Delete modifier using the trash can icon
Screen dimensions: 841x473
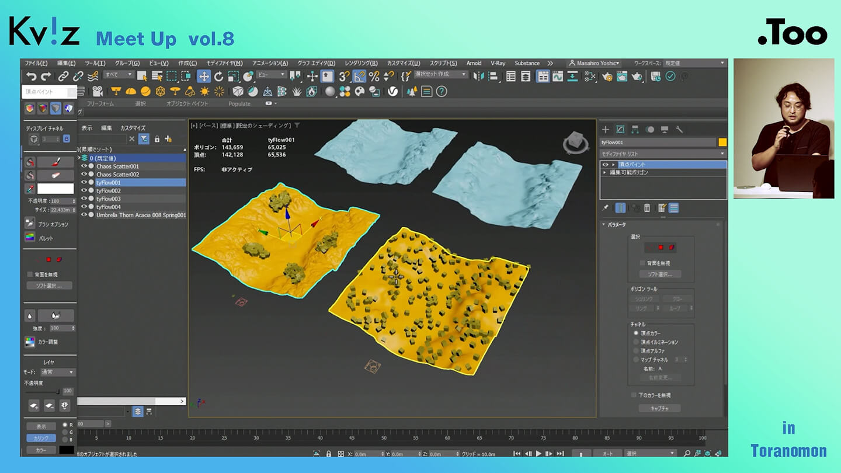[647, 208]
